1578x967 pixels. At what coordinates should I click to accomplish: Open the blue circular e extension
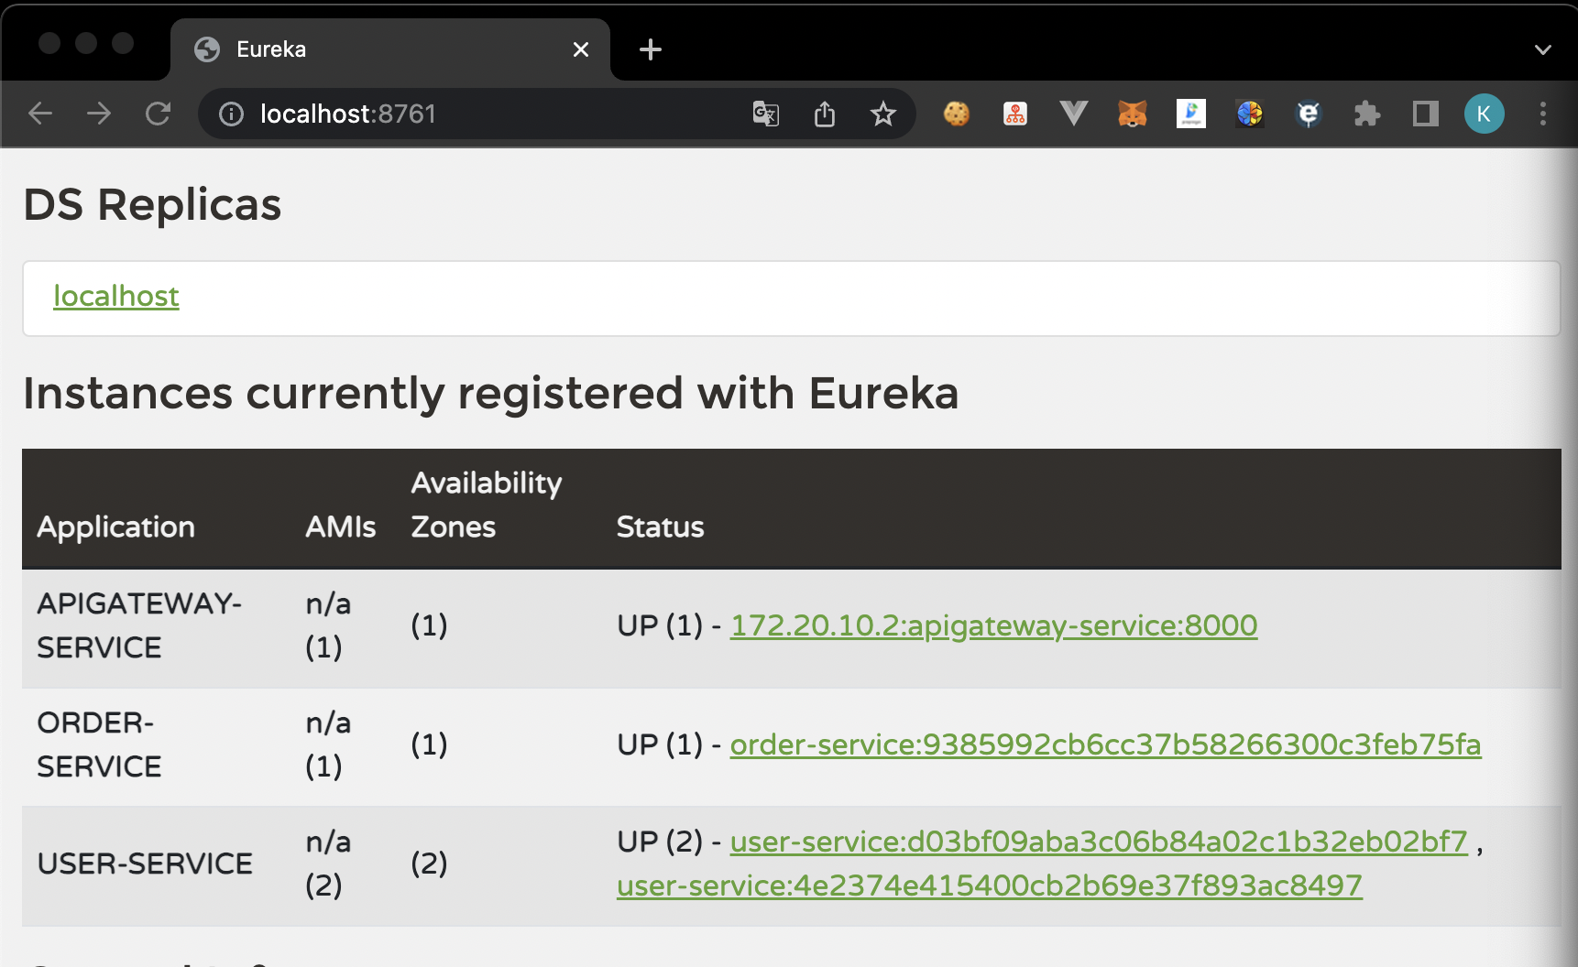(x=1309, y=114)
